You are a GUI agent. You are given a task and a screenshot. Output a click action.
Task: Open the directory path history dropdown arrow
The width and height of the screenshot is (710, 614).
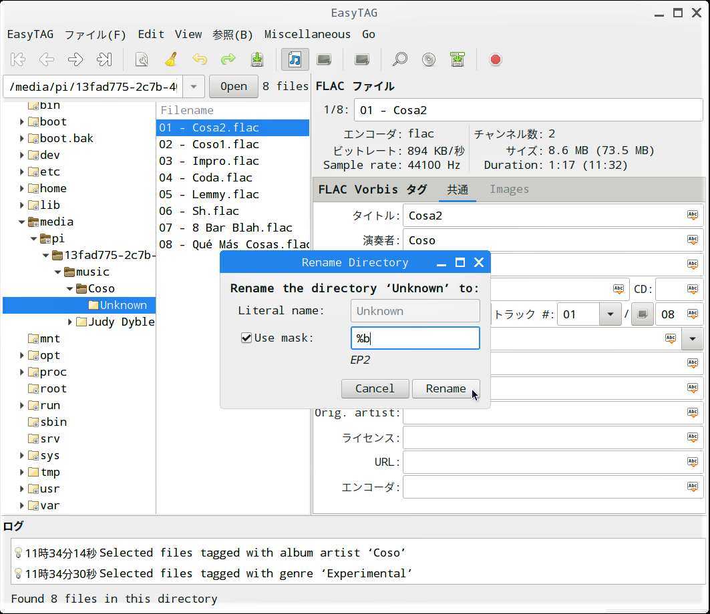[193, 86]
